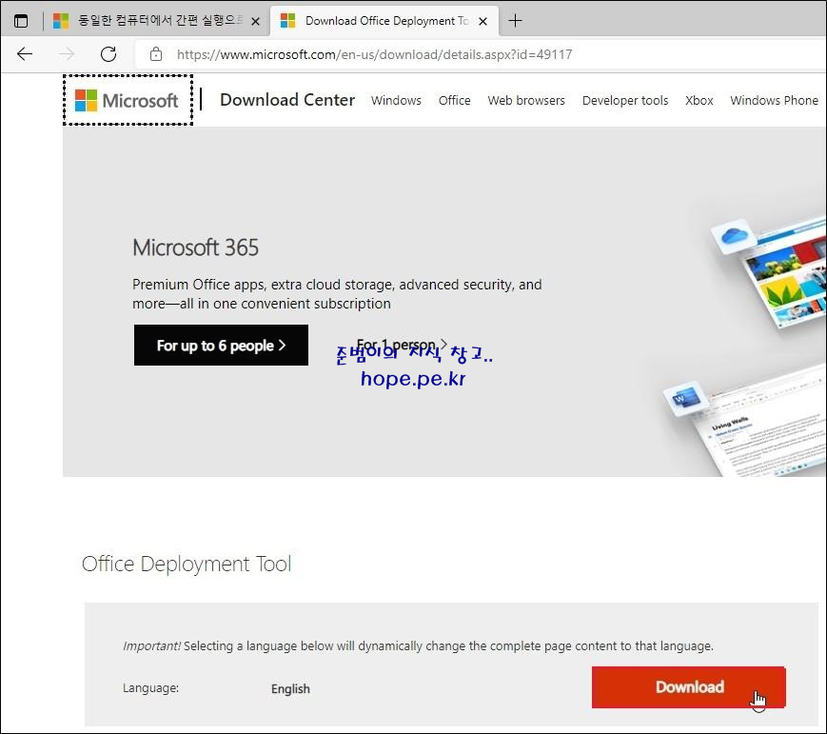Open the Microsoft logo home link
This screenshot has width=827, height=734.
point(128,100)
